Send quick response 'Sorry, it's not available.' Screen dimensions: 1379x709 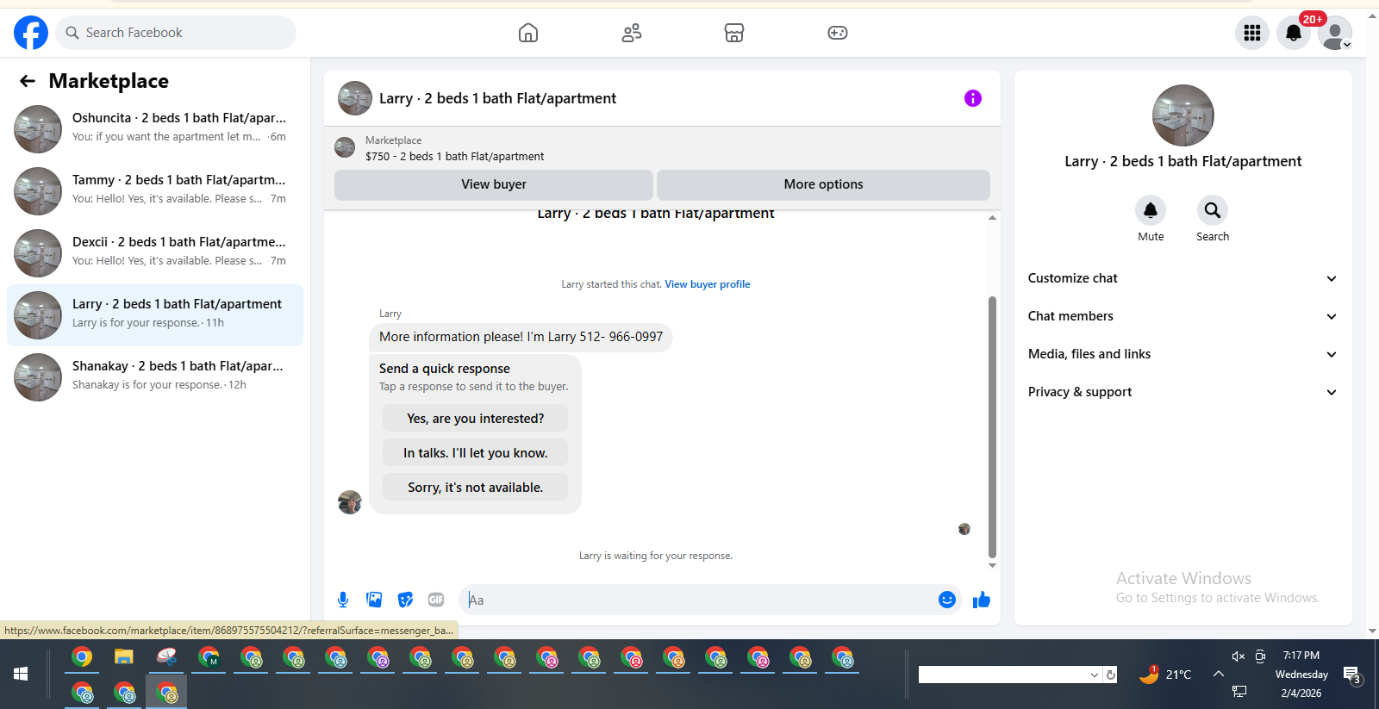click(x=476, y=488)
